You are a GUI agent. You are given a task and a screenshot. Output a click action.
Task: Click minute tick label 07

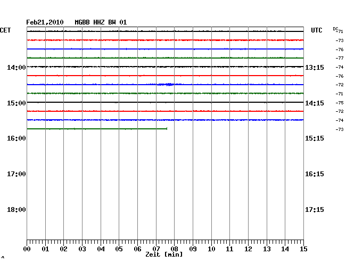tap(156, 249)
